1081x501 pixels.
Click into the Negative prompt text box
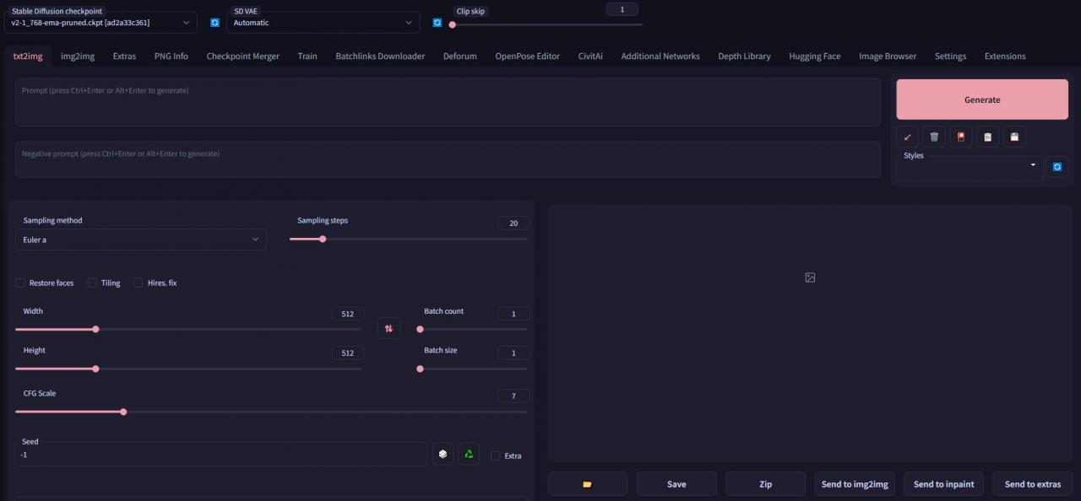tap(448, 159)
